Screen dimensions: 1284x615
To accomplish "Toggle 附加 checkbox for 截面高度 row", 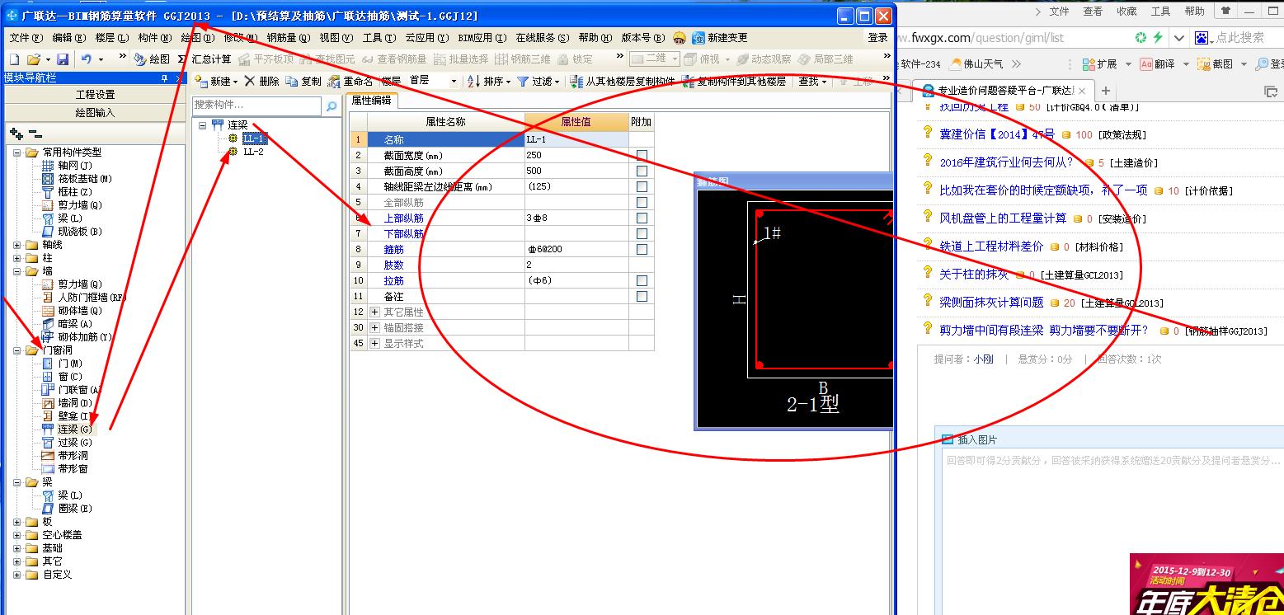I will (642, 171).
